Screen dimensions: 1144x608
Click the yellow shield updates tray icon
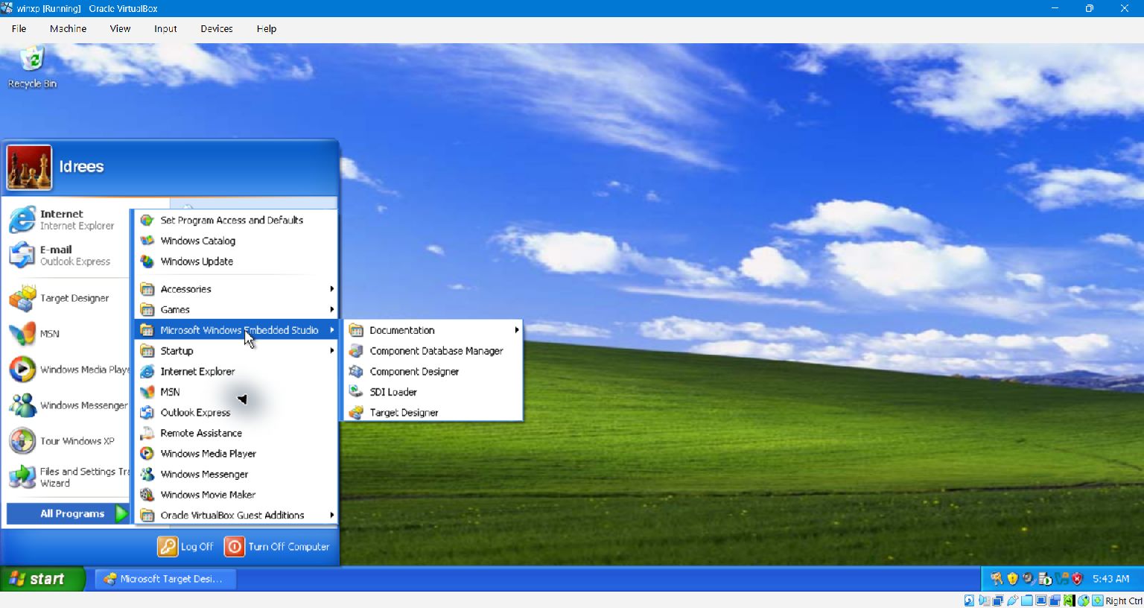(1013, 579)
